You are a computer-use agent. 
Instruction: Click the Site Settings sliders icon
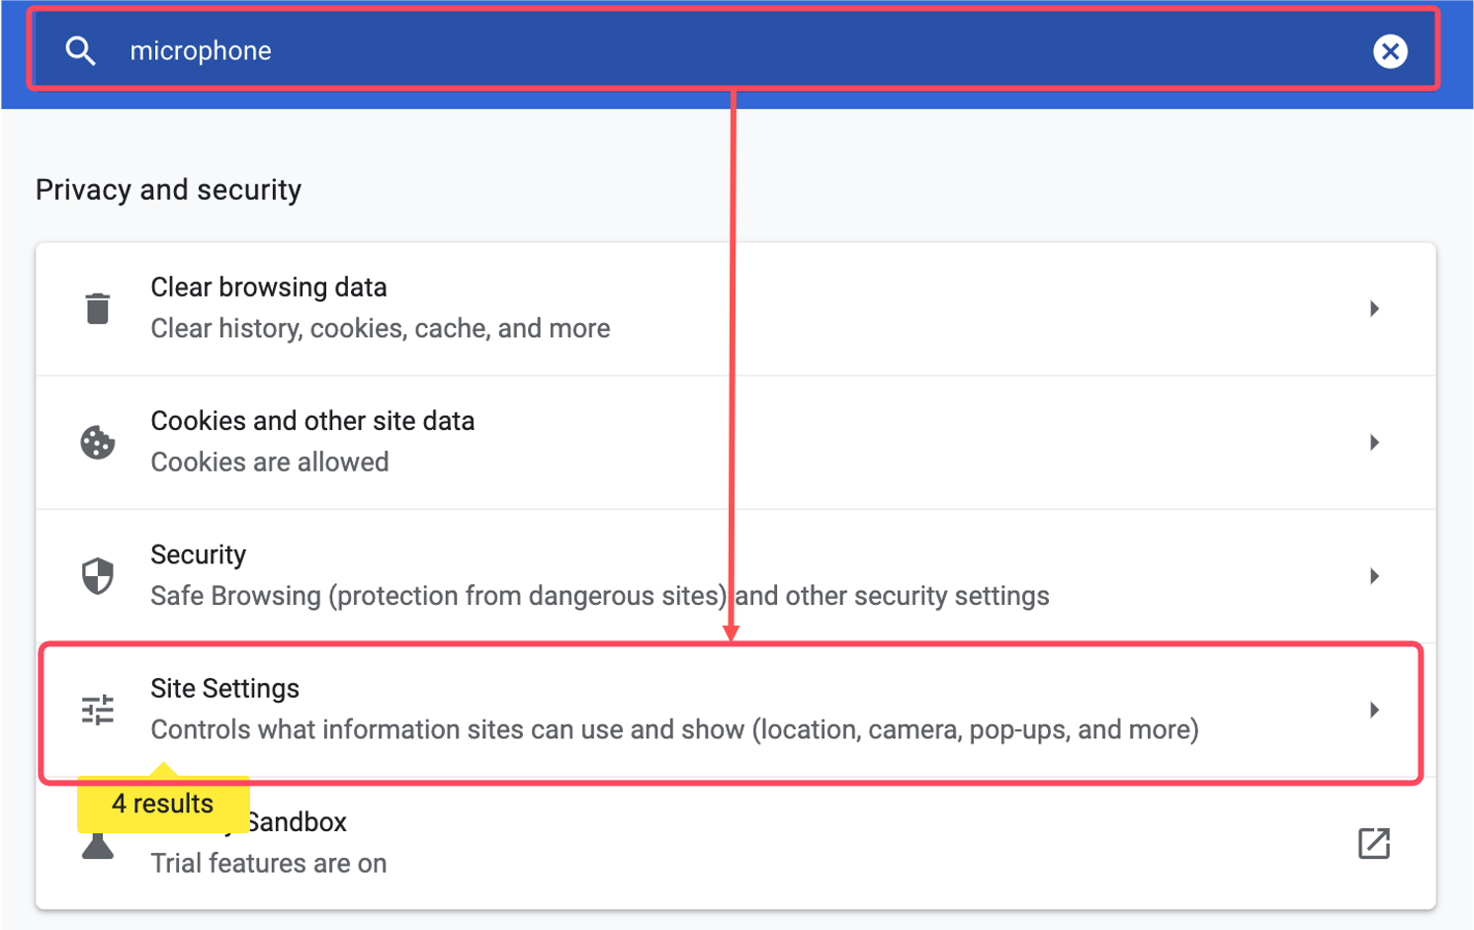click(98, 710)
